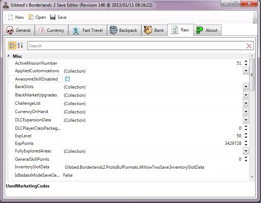Open the Currency tab

coord(51,30)
